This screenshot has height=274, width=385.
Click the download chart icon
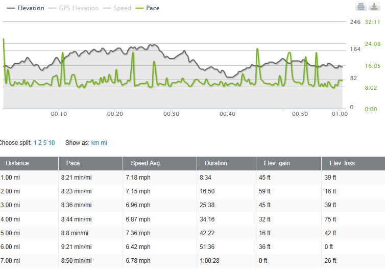[373, 6]
